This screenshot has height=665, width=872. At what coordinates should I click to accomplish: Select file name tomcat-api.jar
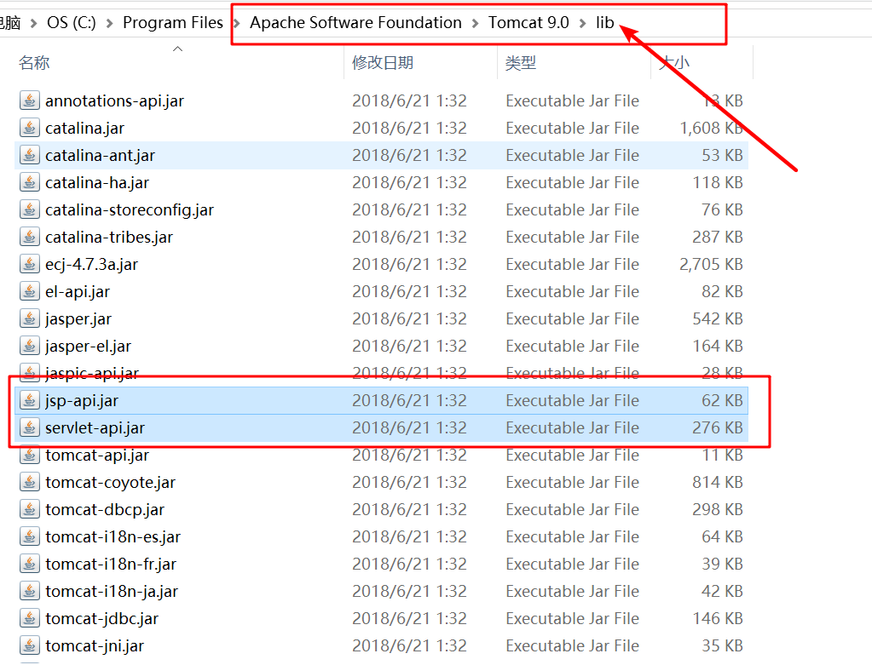coord(97,455)
